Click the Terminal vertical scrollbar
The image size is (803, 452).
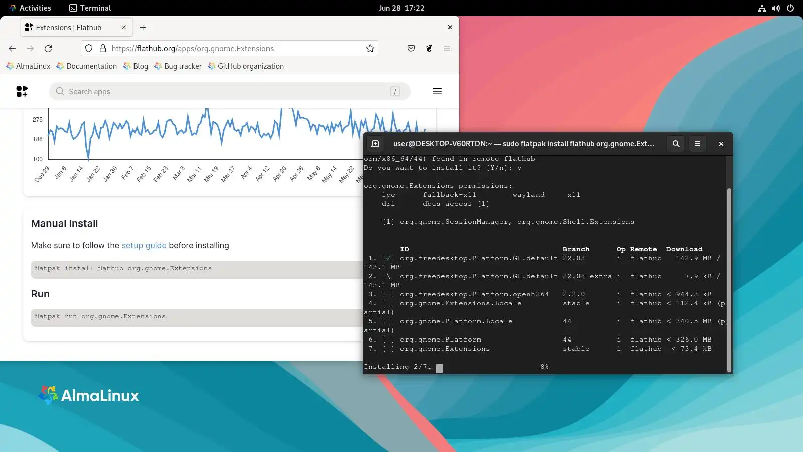tap(729, 280)
